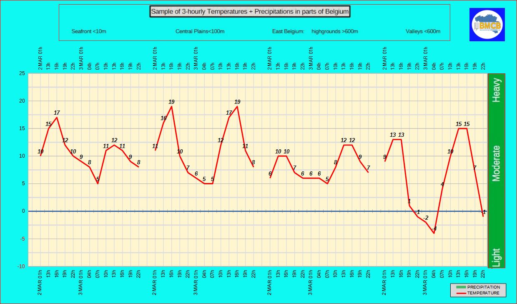The width and height of the screenshot is (517, 304).
Task: Click the "Heavy" precipitation scale label
Action: coord(496,90)
